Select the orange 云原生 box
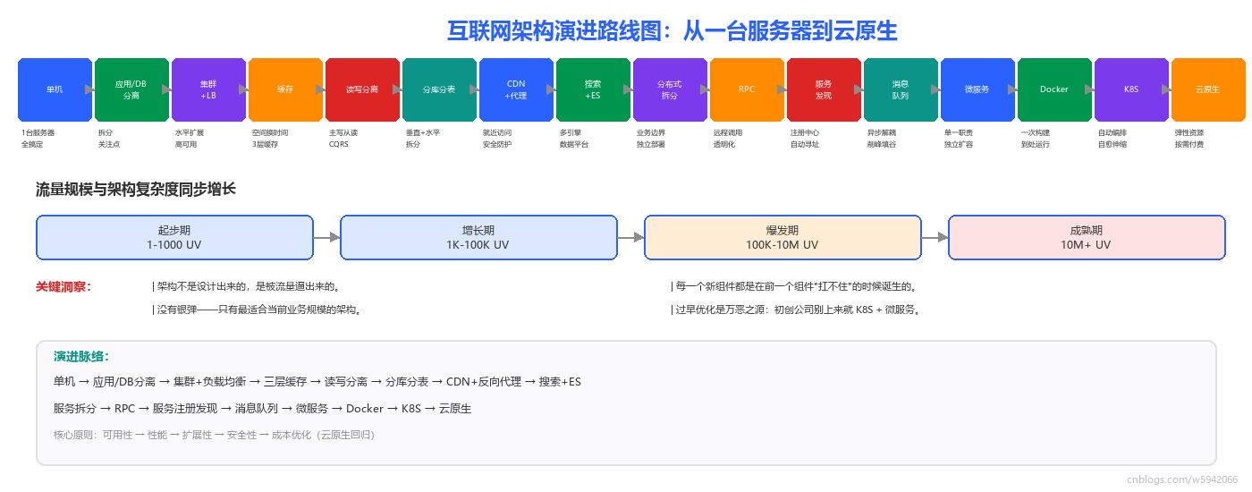The image size is (1252, 492). click(x=1208, y=89)
